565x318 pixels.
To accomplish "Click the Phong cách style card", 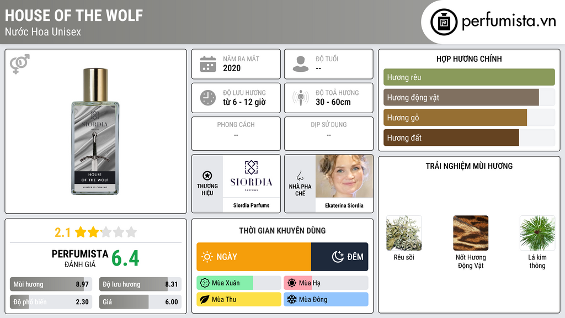I will (236, 134).
